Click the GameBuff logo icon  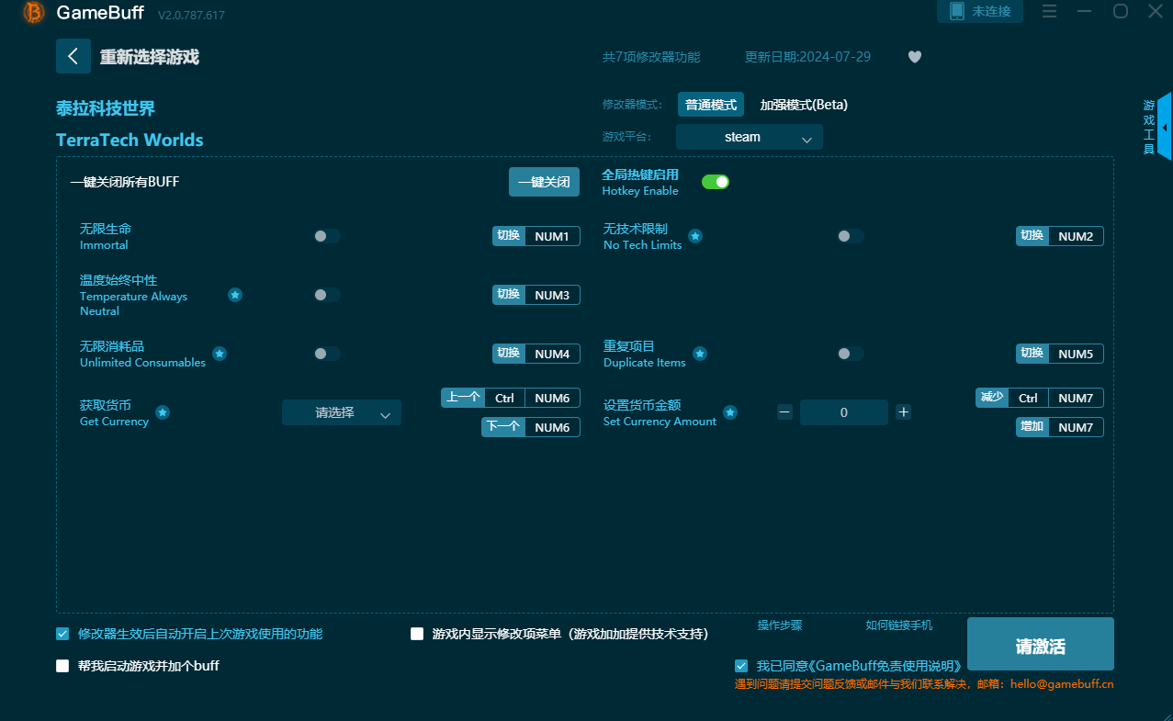34,13
